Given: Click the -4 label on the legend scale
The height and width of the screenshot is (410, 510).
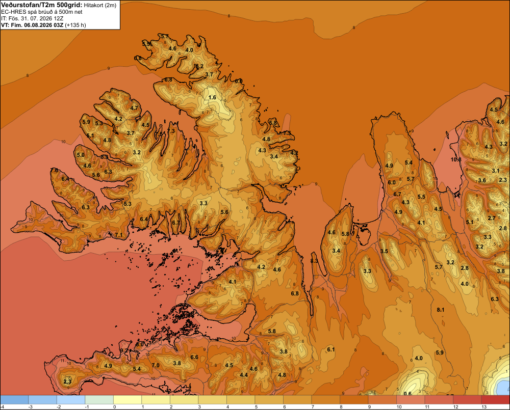Looking at the screenshot, I should [2, 407].
